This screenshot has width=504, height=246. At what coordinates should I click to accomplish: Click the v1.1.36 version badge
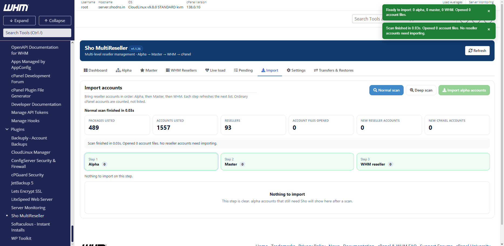click(136, 49)
